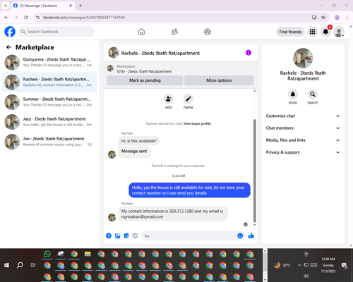Screen dimensions: 353x282
Task: Attach a file with the photo icon
Action: tap(117, 235)
